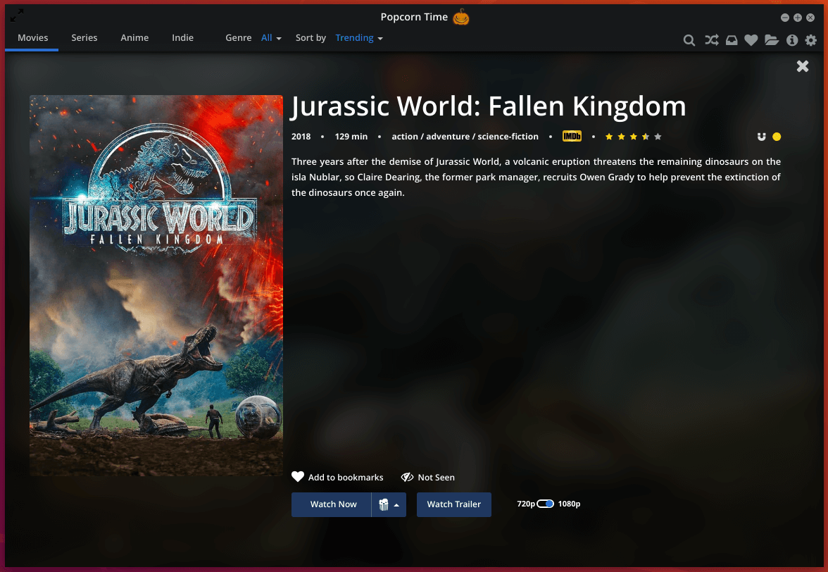Click the five-star rating display
The width and height of the screenshot is (828, 572).
click(633, 137)
